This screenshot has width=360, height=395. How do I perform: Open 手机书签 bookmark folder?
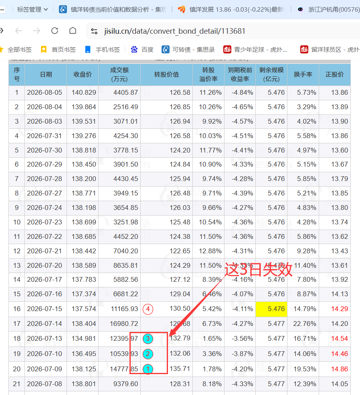102,49
